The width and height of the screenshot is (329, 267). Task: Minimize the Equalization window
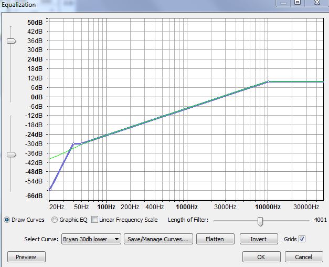[283, 3]
